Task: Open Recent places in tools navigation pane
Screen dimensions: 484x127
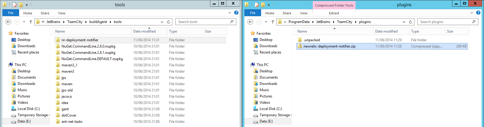Action: pos(28,52)
